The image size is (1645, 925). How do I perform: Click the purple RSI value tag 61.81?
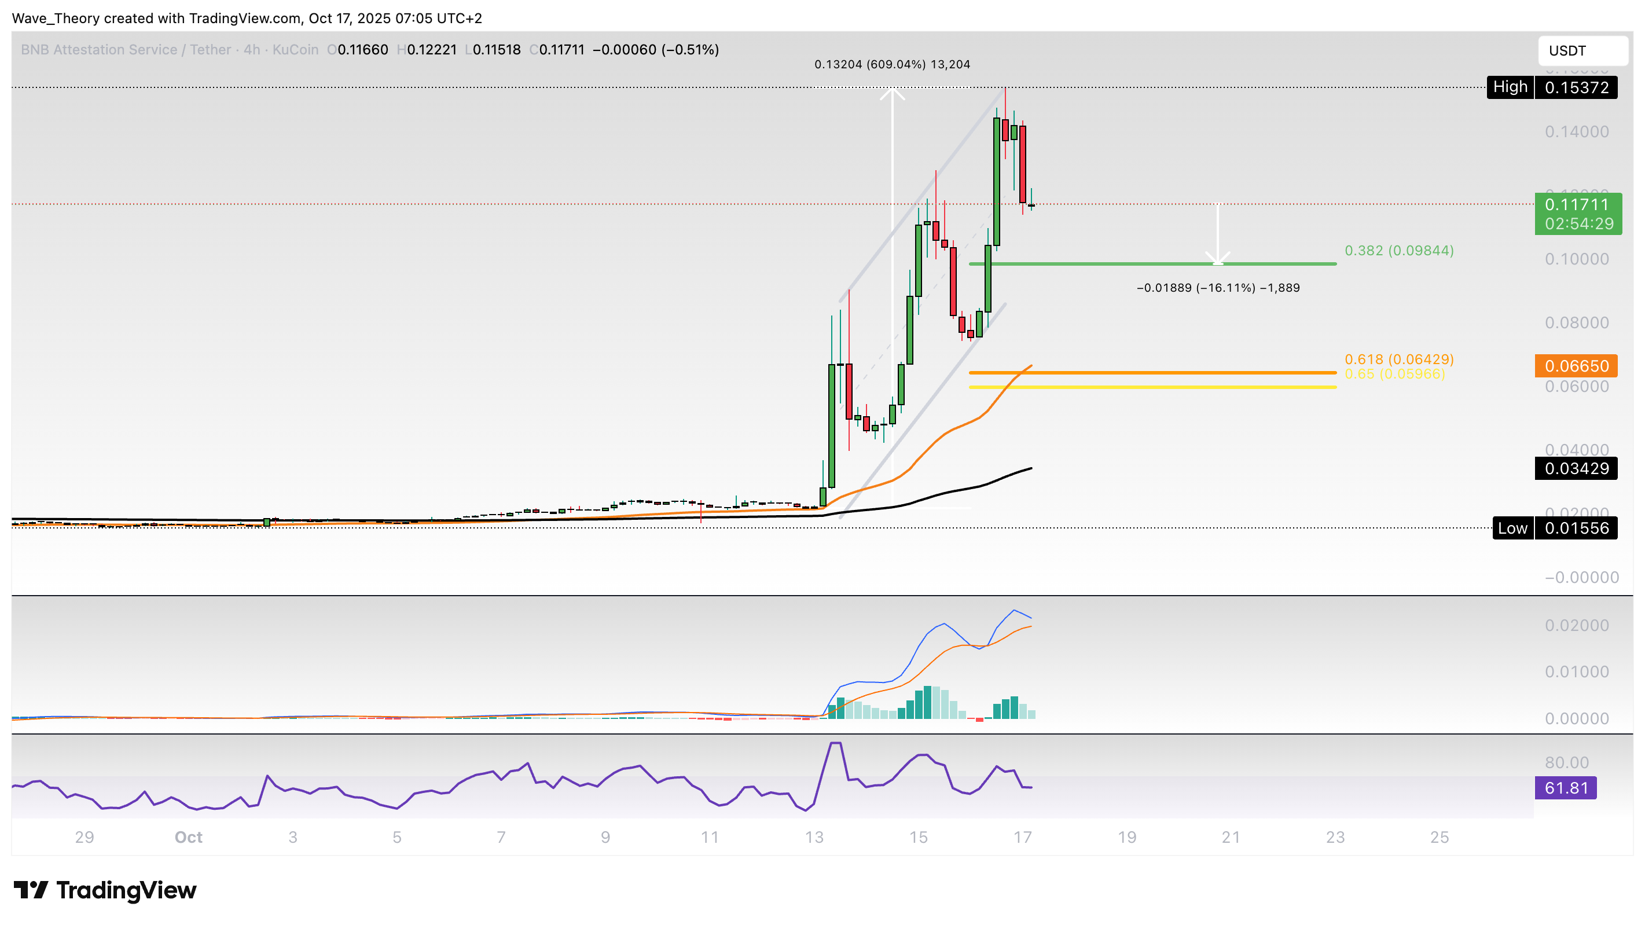point(1565,788)
